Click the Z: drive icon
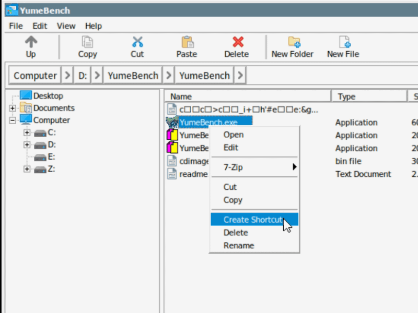Image resolution: width=418 pixels, height=313 pixels. (x=40, y=170)
